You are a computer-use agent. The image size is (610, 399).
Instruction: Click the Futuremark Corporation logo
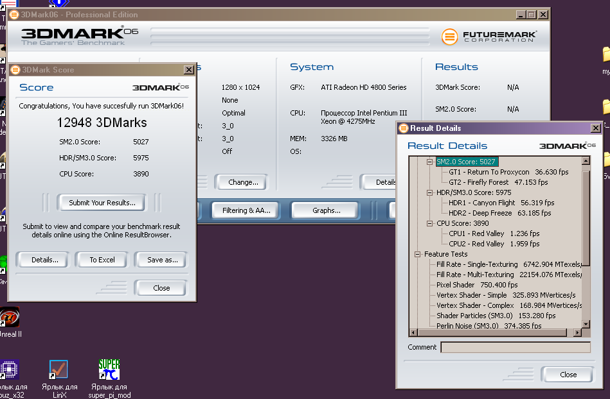pos(489,37)
